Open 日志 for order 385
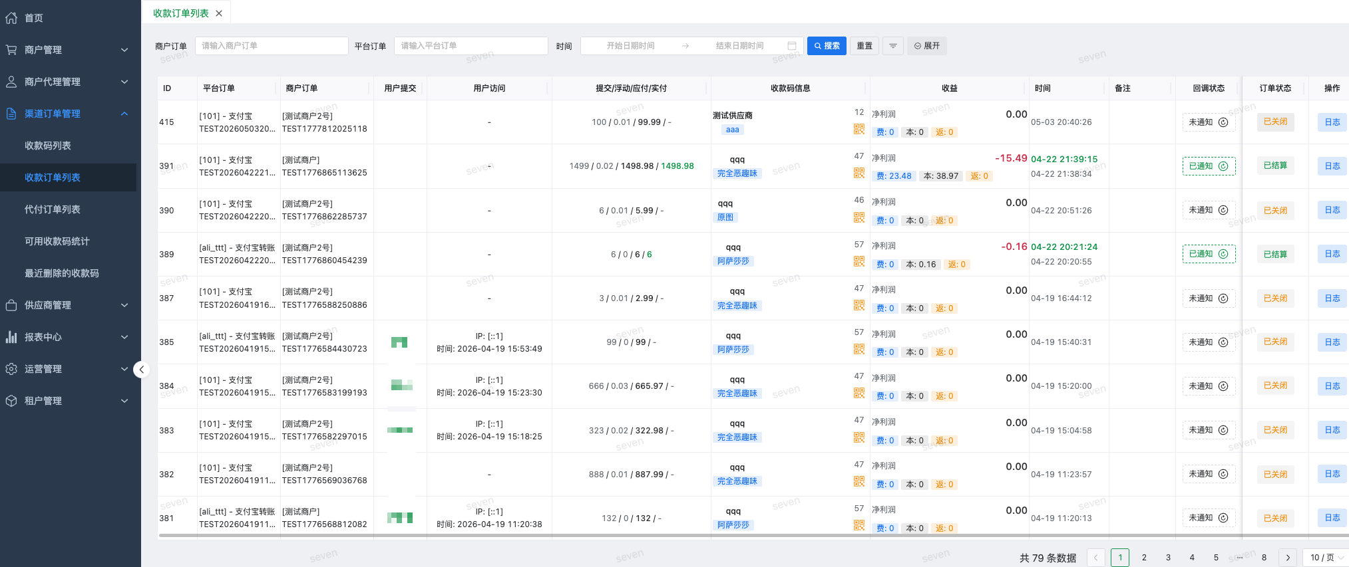 1332,342
